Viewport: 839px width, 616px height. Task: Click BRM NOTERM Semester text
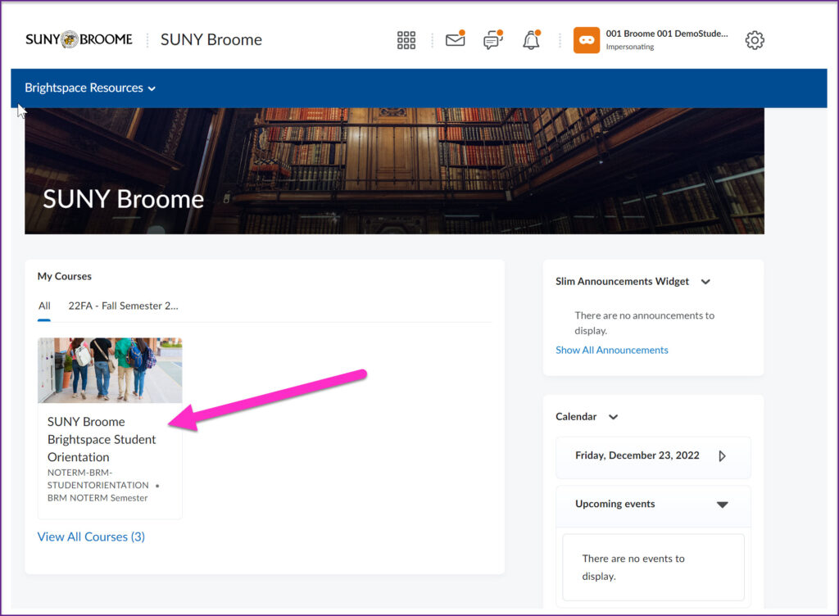click(98, 498)
